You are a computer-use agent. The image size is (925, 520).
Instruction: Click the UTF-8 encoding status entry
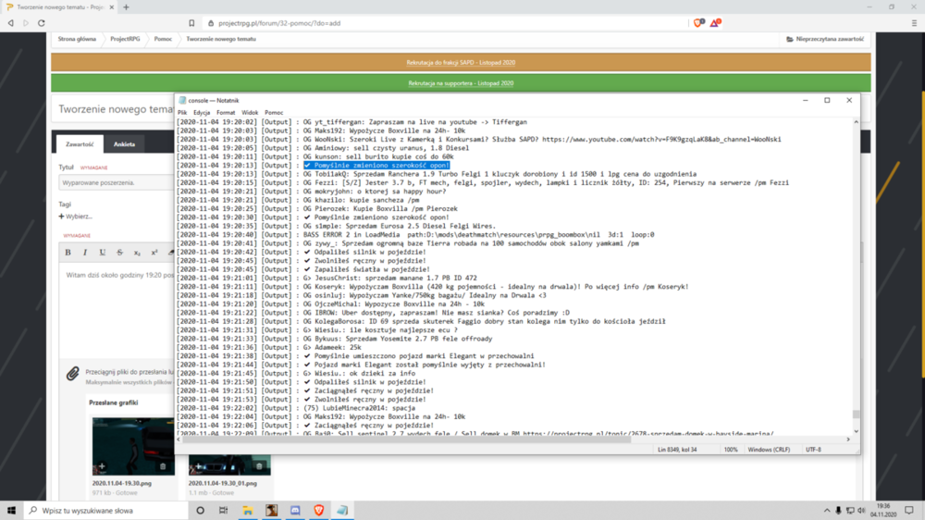(813, 450)
